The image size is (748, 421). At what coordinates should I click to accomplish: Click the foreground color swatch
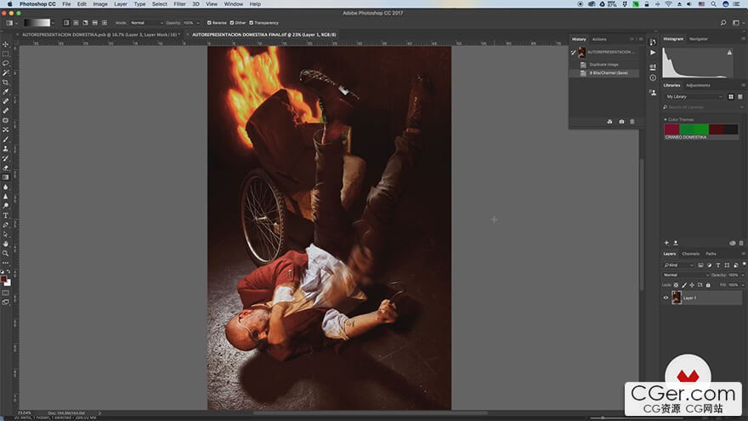[4, 277]
